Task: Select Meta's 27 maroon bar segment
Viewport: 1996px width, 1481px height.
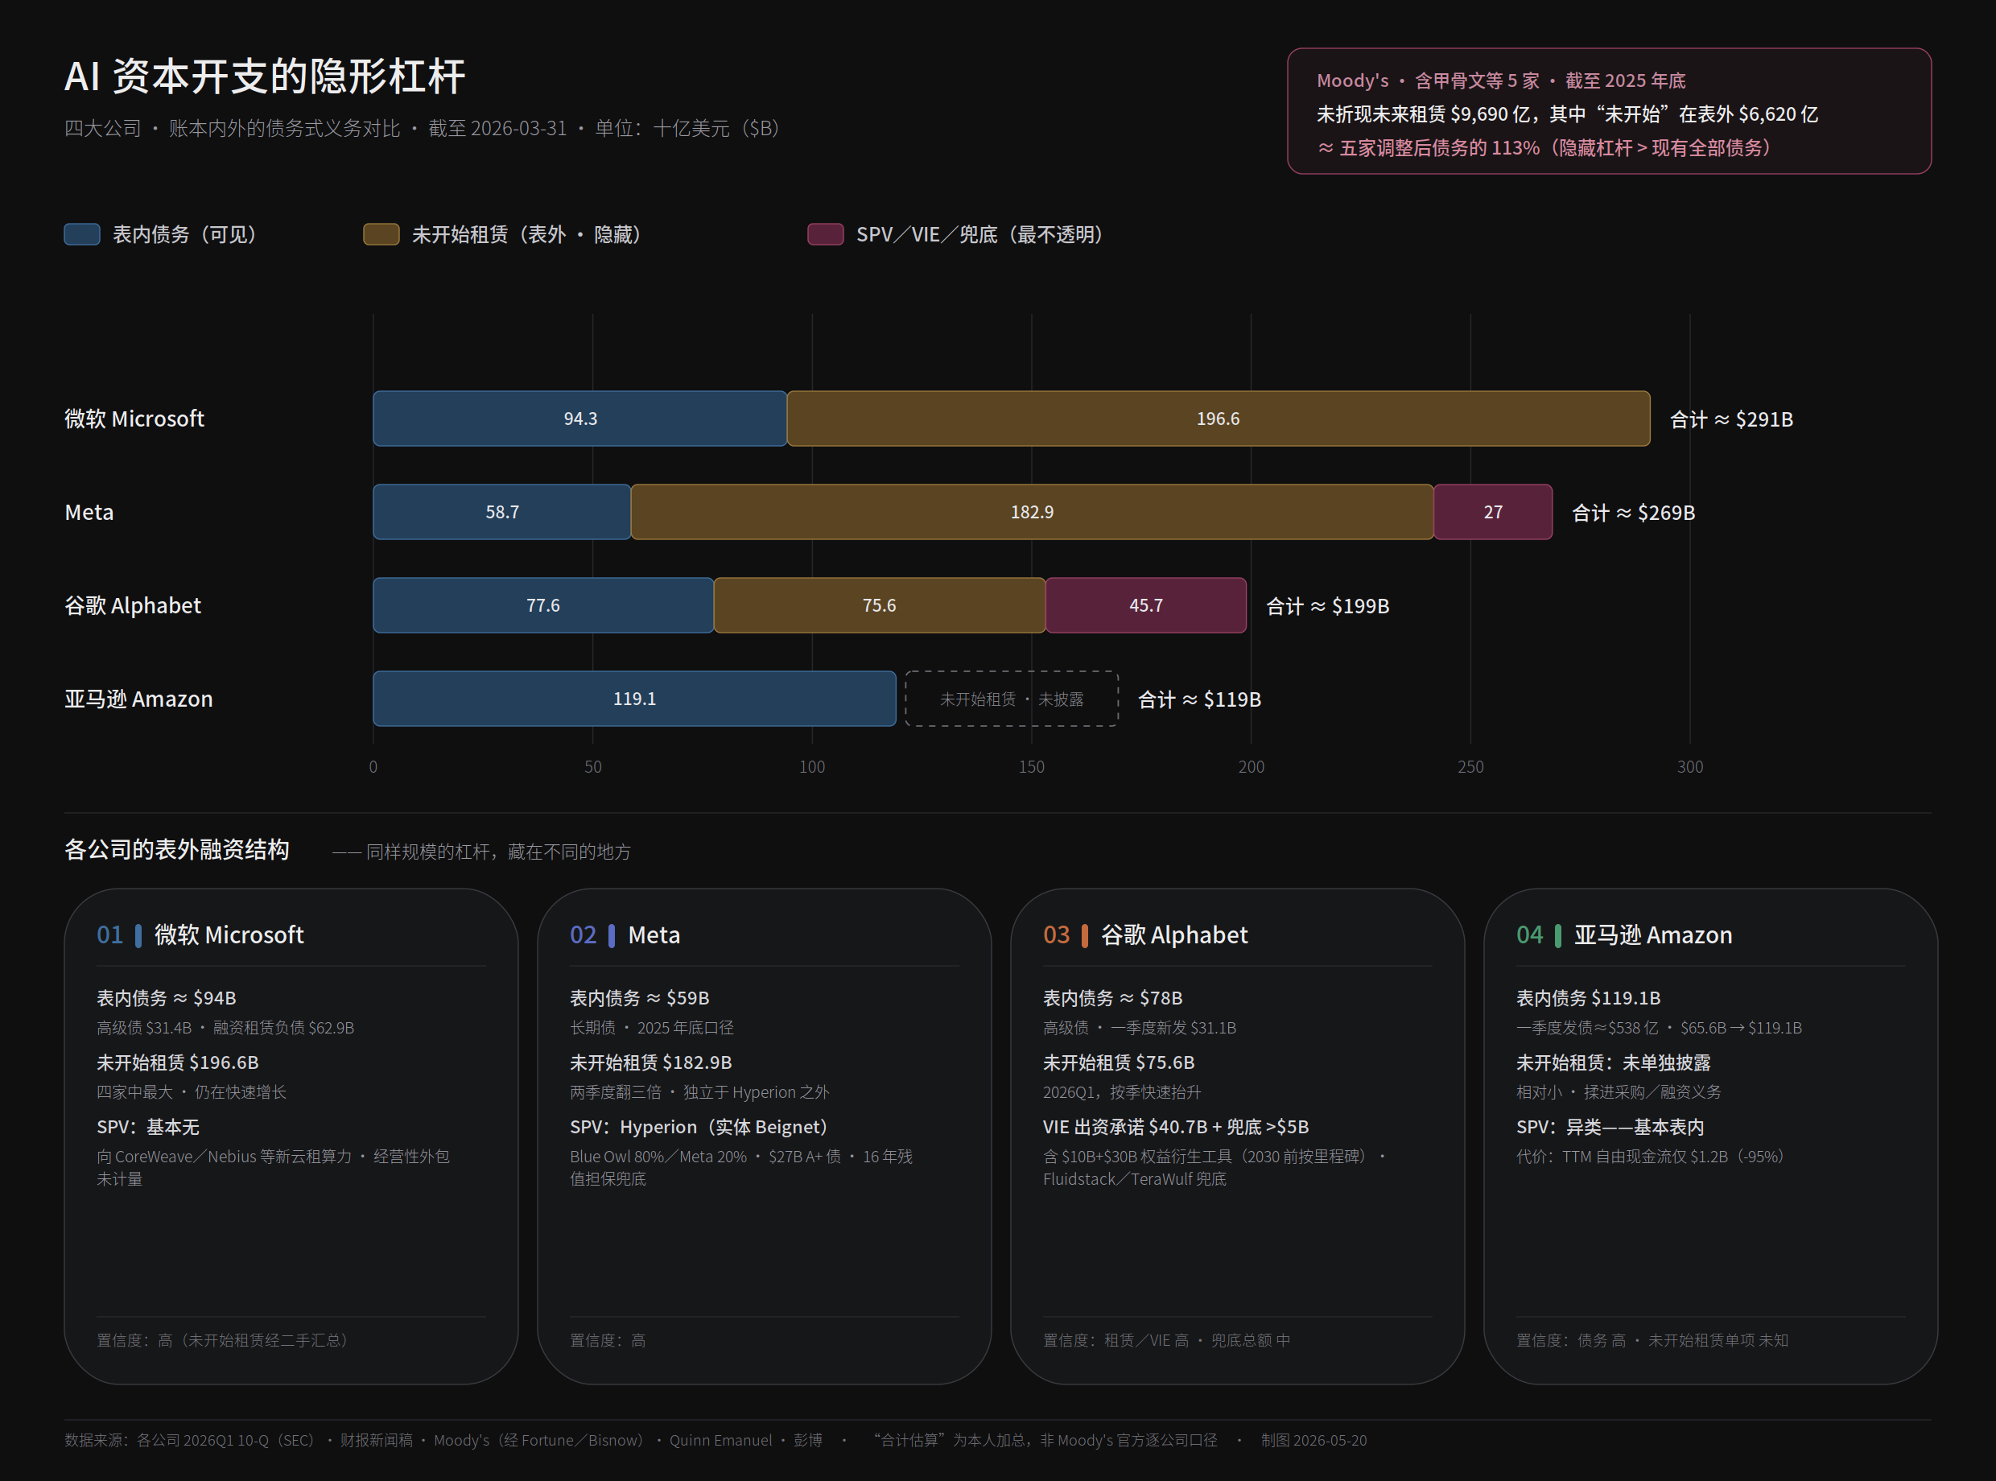Action: click(x=1493, y=512)
